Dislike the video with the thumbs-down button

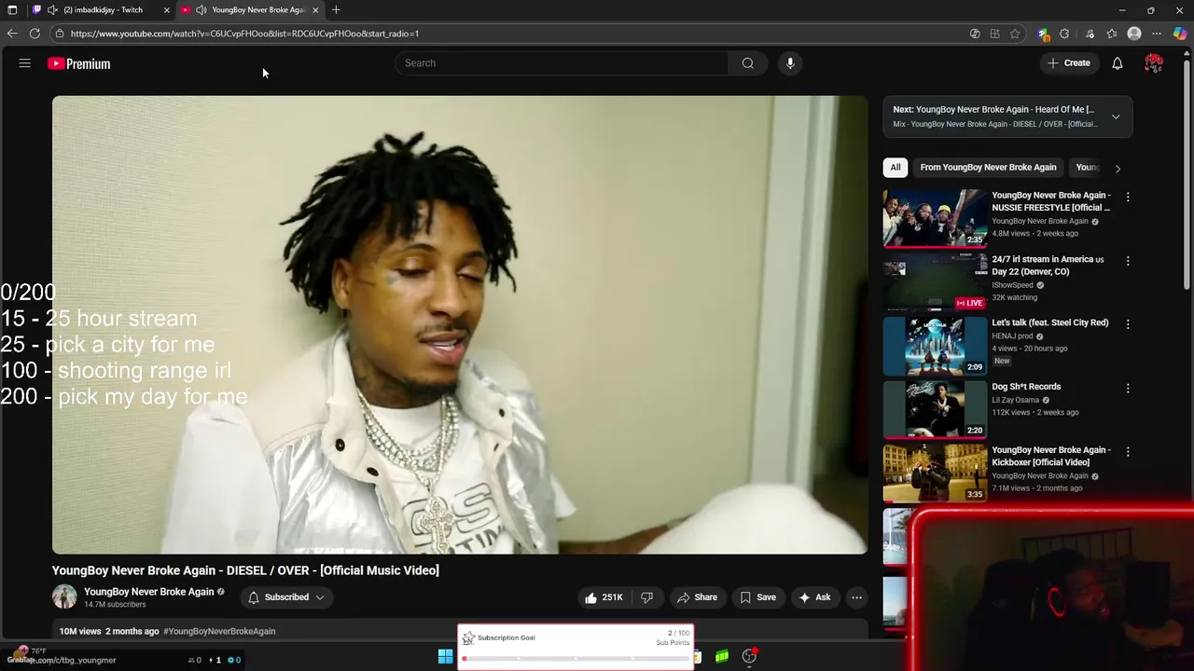(x=646, y=597)
